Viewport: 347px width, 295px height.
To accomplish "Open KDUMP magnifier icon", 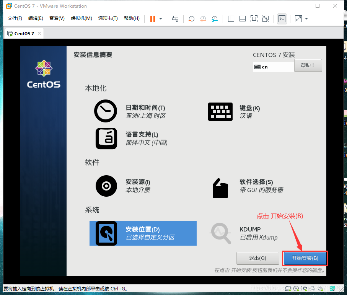I will click(221, 233).
